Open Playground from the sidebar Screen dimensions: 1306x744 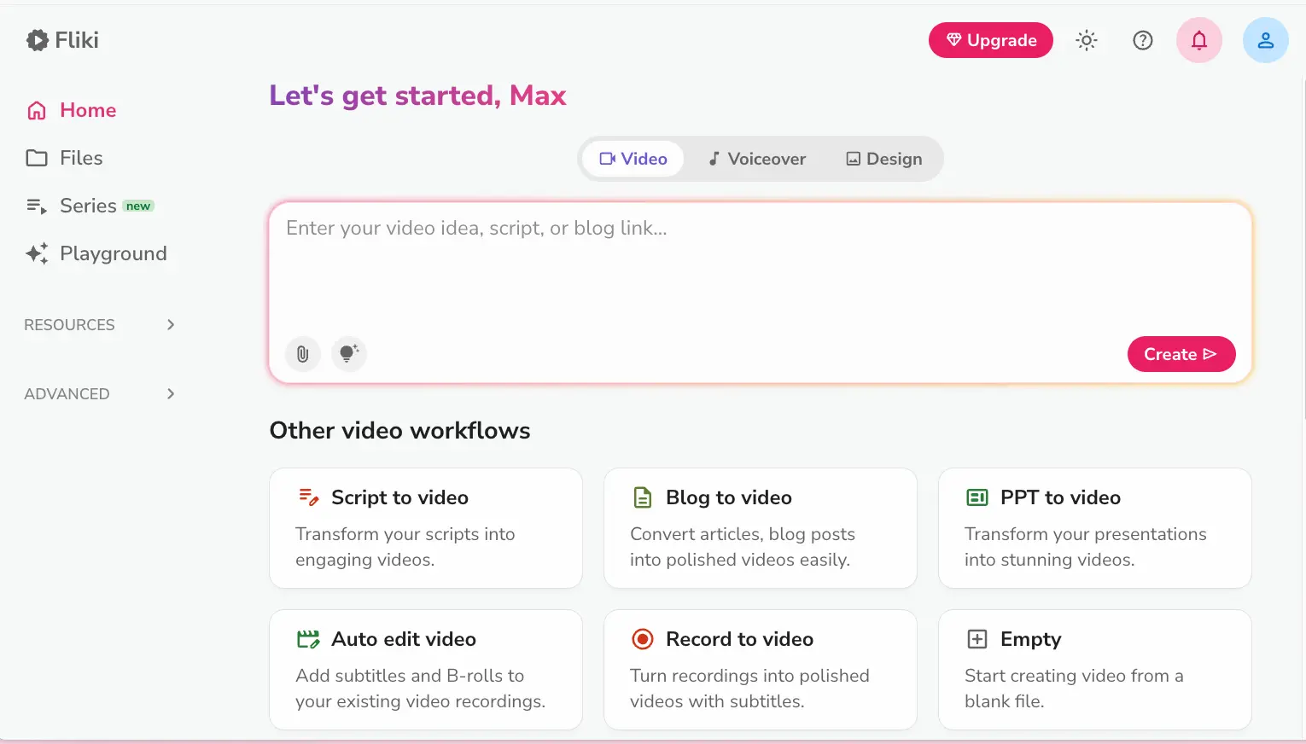point(113,253)
